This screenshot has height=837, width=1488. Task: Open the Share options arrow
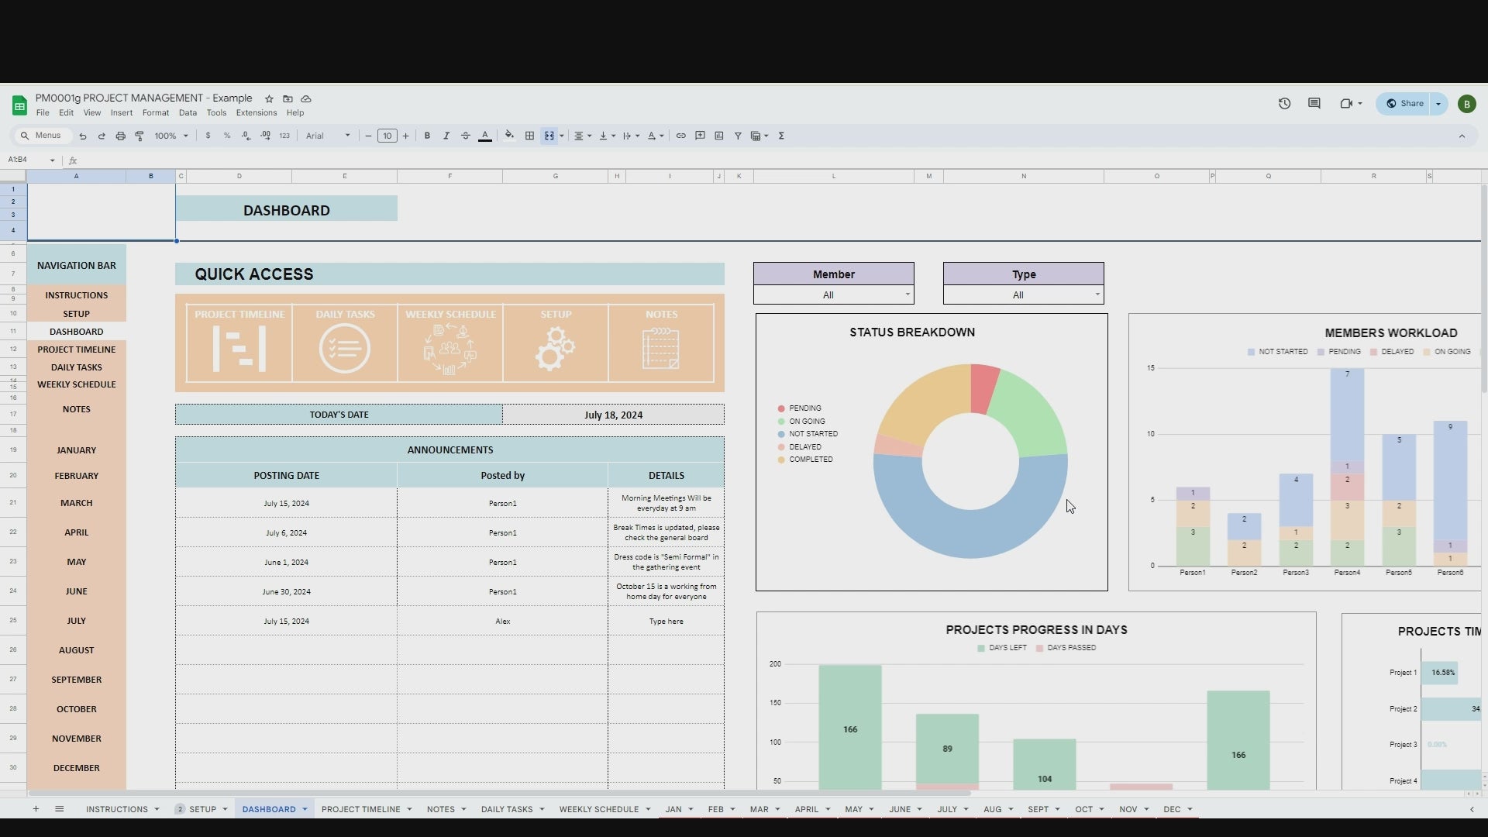(x=1438, y=103)
